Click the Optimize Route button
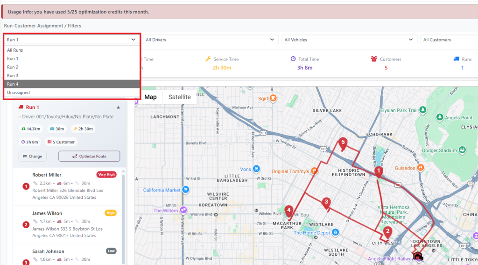Viewport: 478px width, 265px height. [x=89, y=156]
